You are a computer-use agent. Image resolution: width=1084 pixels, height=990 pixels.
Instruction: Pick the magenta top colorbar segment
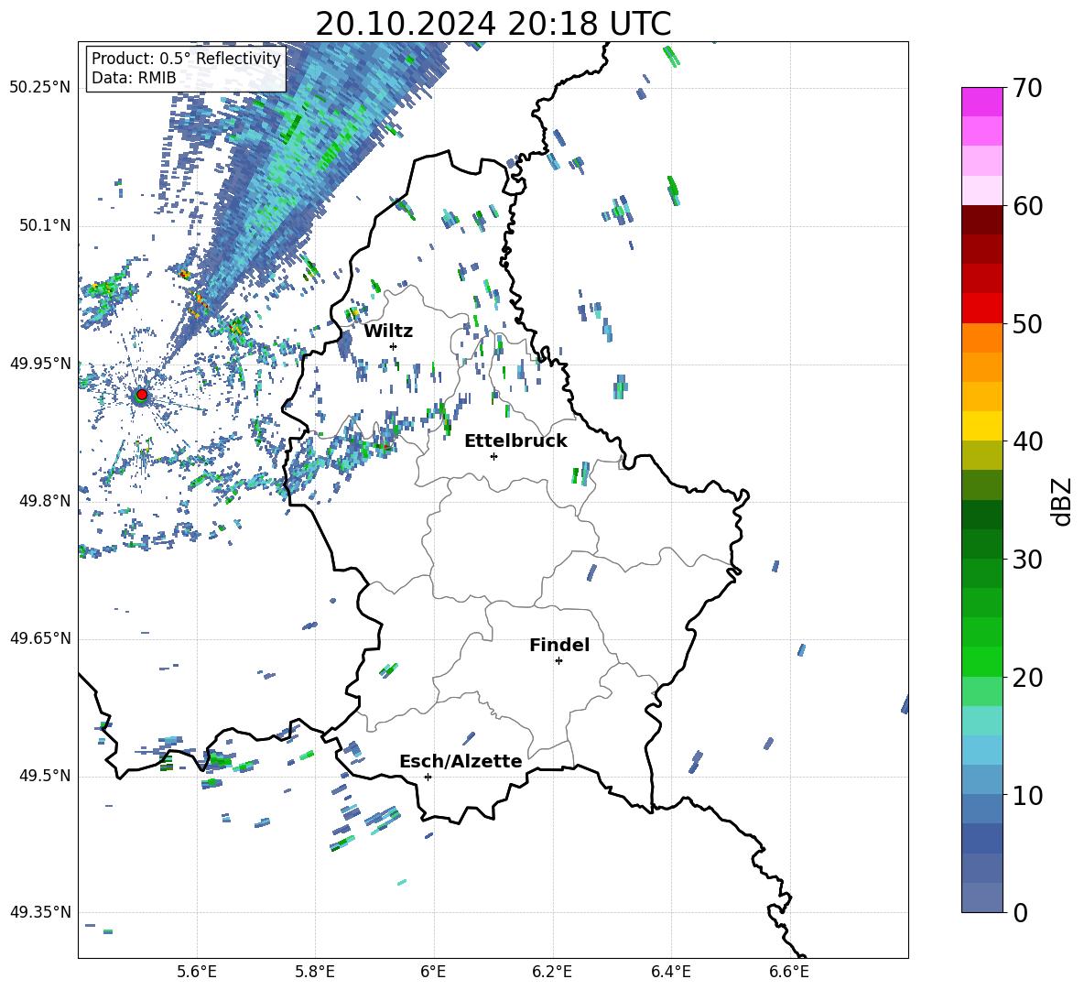[x=981, y=102]
